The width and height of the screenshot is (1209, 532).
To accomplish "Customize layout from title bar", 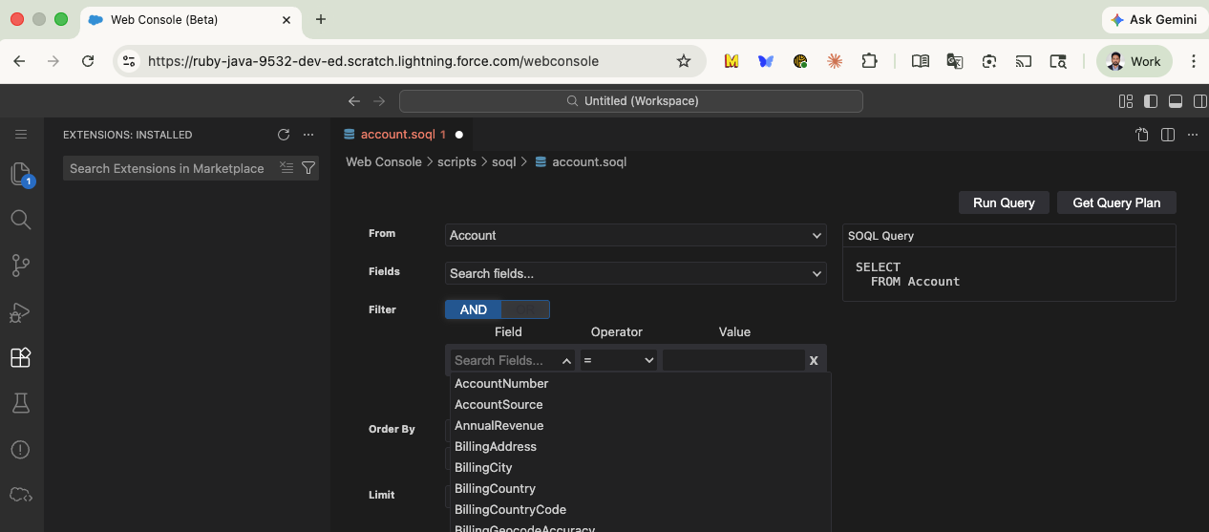I will pyautogui.click(x=1126, y=101).
